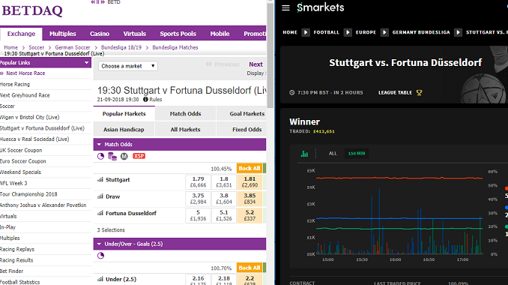
Task: Open the Smarkets hamburger menu
Action: tap(285, 7)
